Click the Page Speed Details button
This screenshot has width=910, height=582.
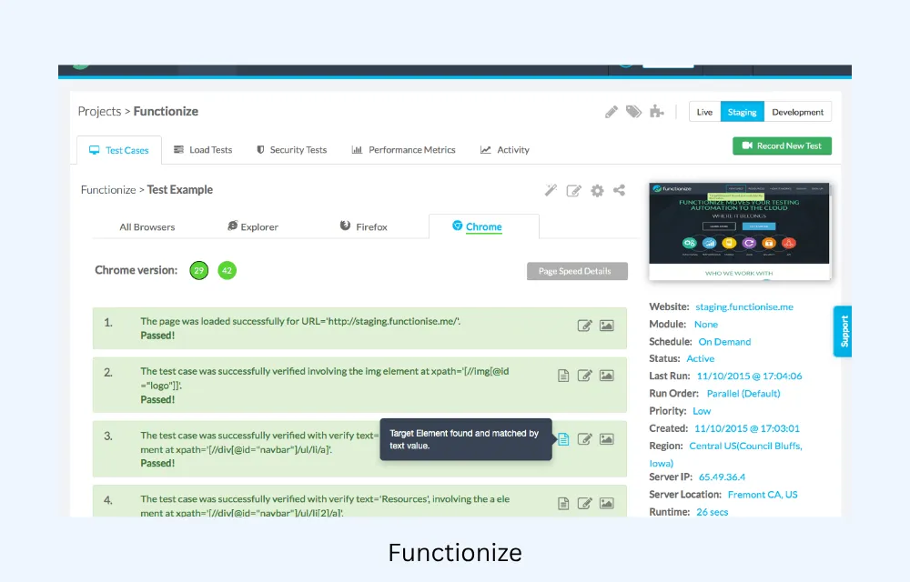[x=577, y=271]
